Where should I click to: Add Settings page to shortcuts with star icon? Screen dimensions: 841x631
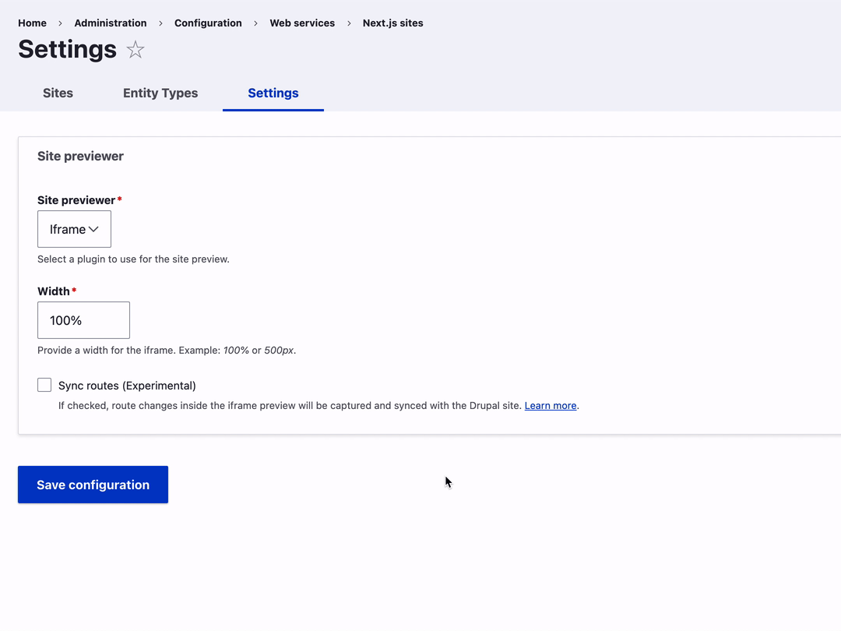135,50
